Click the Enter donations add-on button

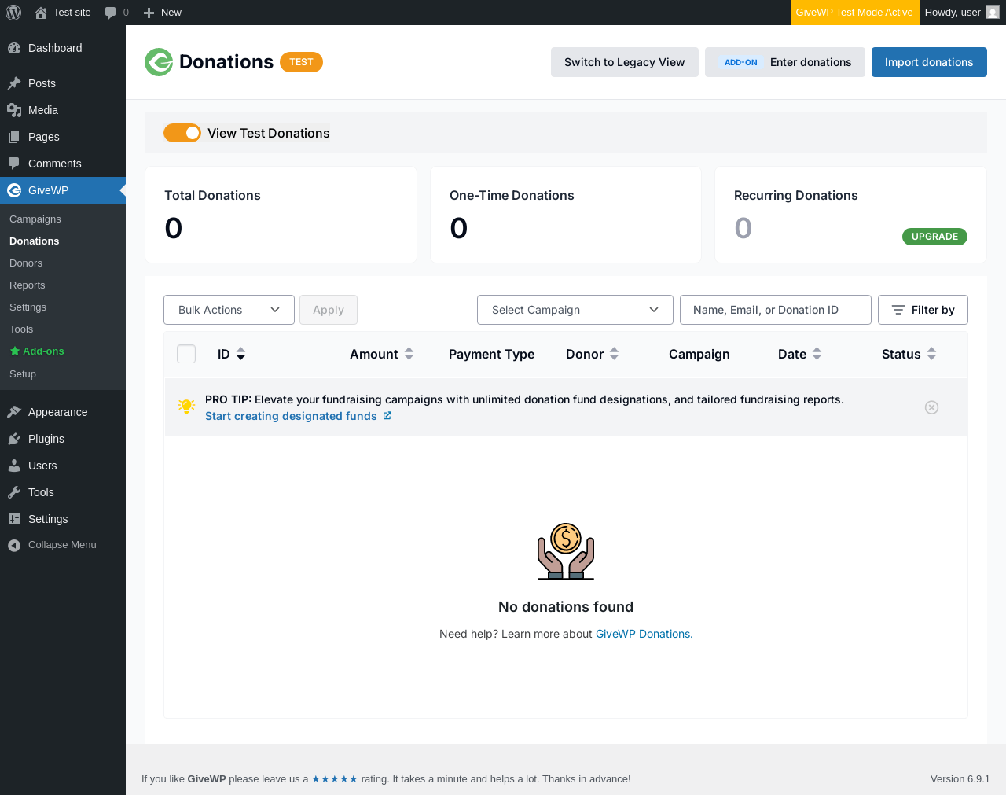pos(785,62)
